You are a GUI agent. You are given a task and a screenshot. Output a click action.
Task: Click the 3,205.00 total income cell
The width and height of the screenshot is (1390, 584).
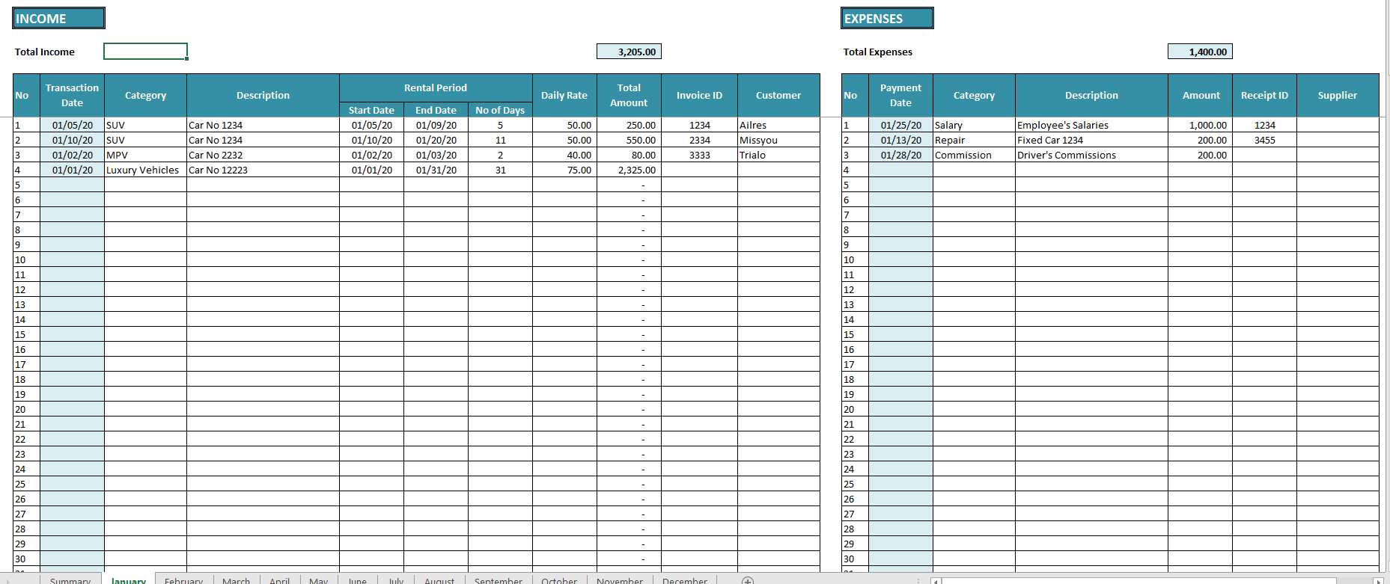[629, 52]
